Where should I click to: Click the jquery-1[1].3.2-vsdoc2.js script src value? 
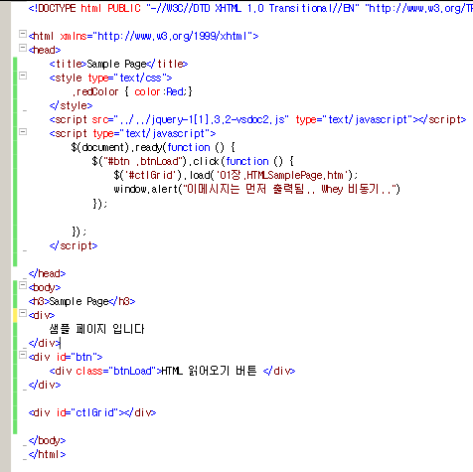point(202,119)
